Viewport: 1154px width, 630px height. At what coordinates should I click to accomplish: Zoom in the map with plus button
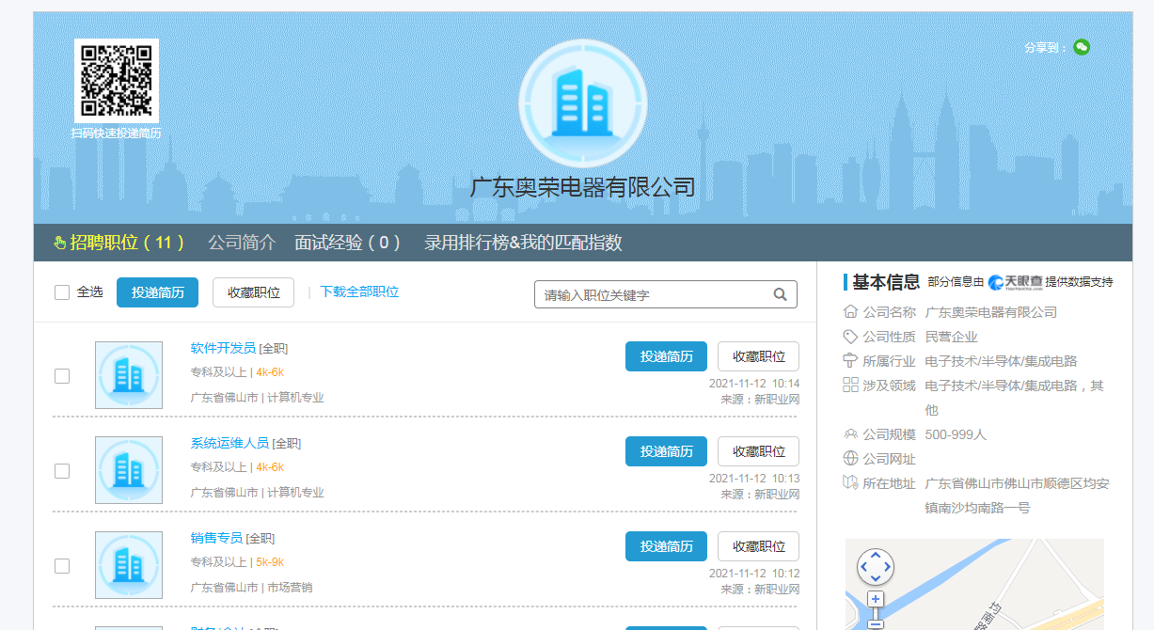point(876,599)
